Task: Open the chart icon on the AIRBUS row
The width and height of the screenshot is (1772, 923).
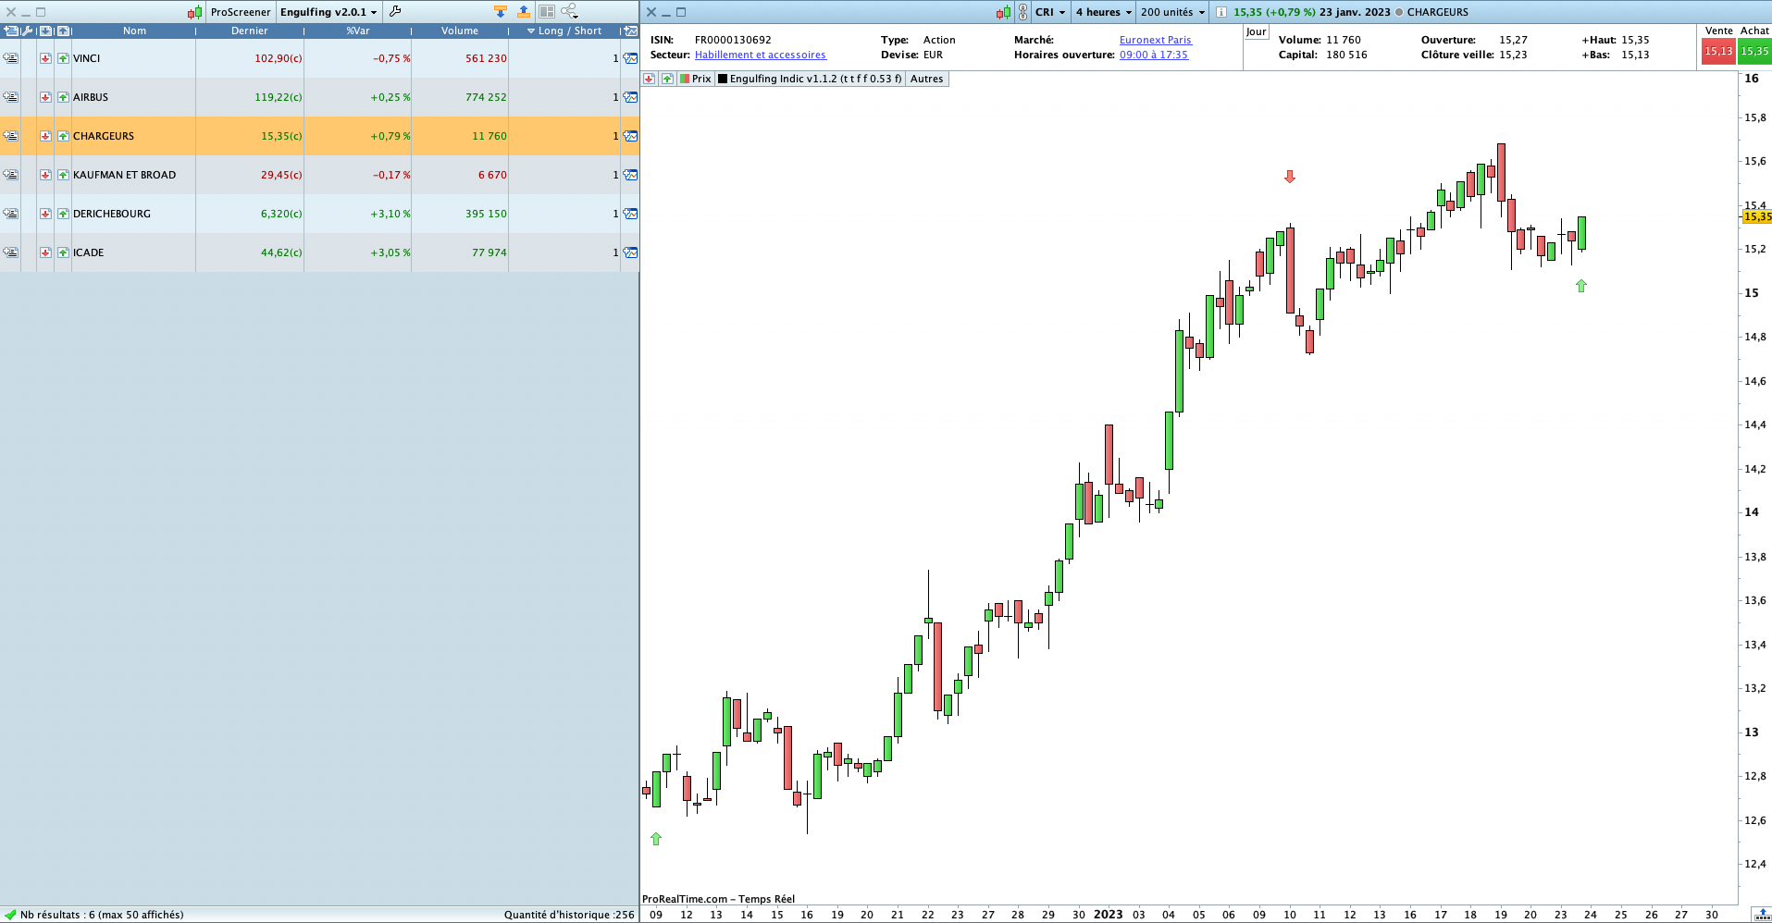Action: coord(630,97)
